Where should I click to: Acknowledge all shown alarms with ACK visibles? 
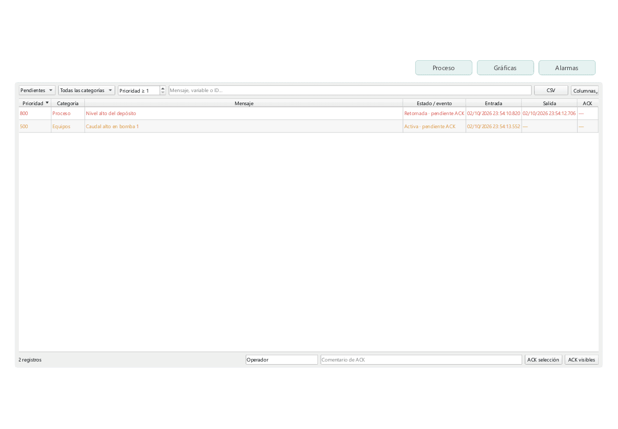tap(581, 360)
